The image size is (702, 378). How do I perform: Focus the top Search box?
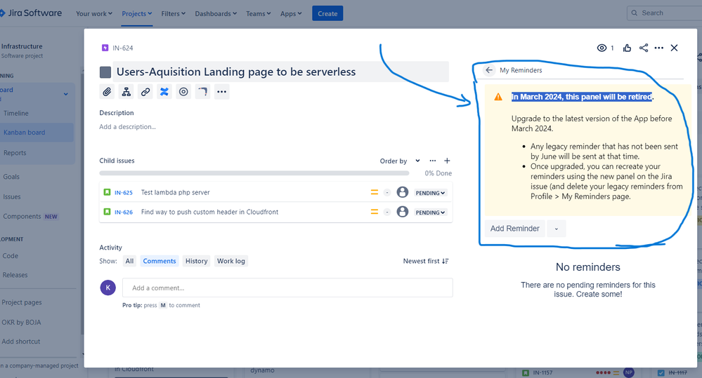[664, 13]
